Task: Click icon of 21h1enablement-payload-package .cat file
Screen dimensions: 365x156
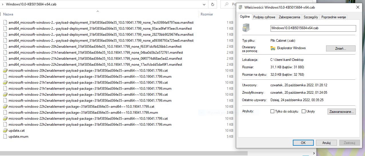Action: coord(5,83)
